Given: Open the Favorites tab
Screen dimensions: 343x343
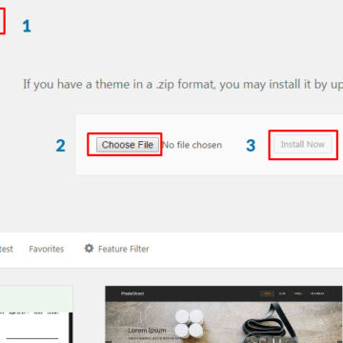Looking at the screenshot, I should tap(47, 249).
